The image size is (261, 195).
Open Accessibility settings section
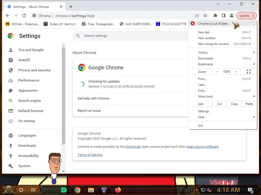29,156
